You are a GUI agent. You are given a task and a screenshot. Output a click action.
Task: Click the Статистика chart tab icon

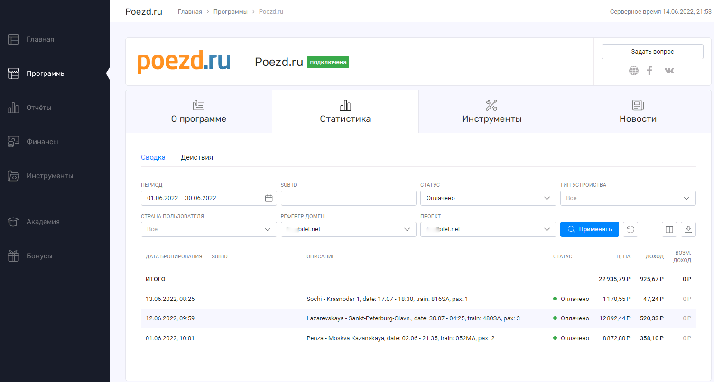[345, 105]
